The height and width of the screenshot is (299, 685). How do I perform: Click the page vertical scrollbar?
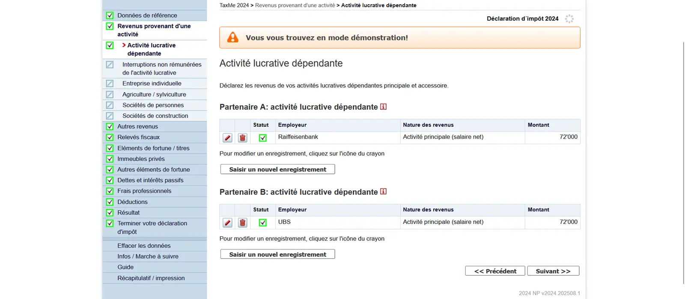coord(683,162)
